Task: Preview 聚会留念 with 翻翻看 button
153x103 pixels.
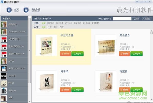Action: point(125,54)
